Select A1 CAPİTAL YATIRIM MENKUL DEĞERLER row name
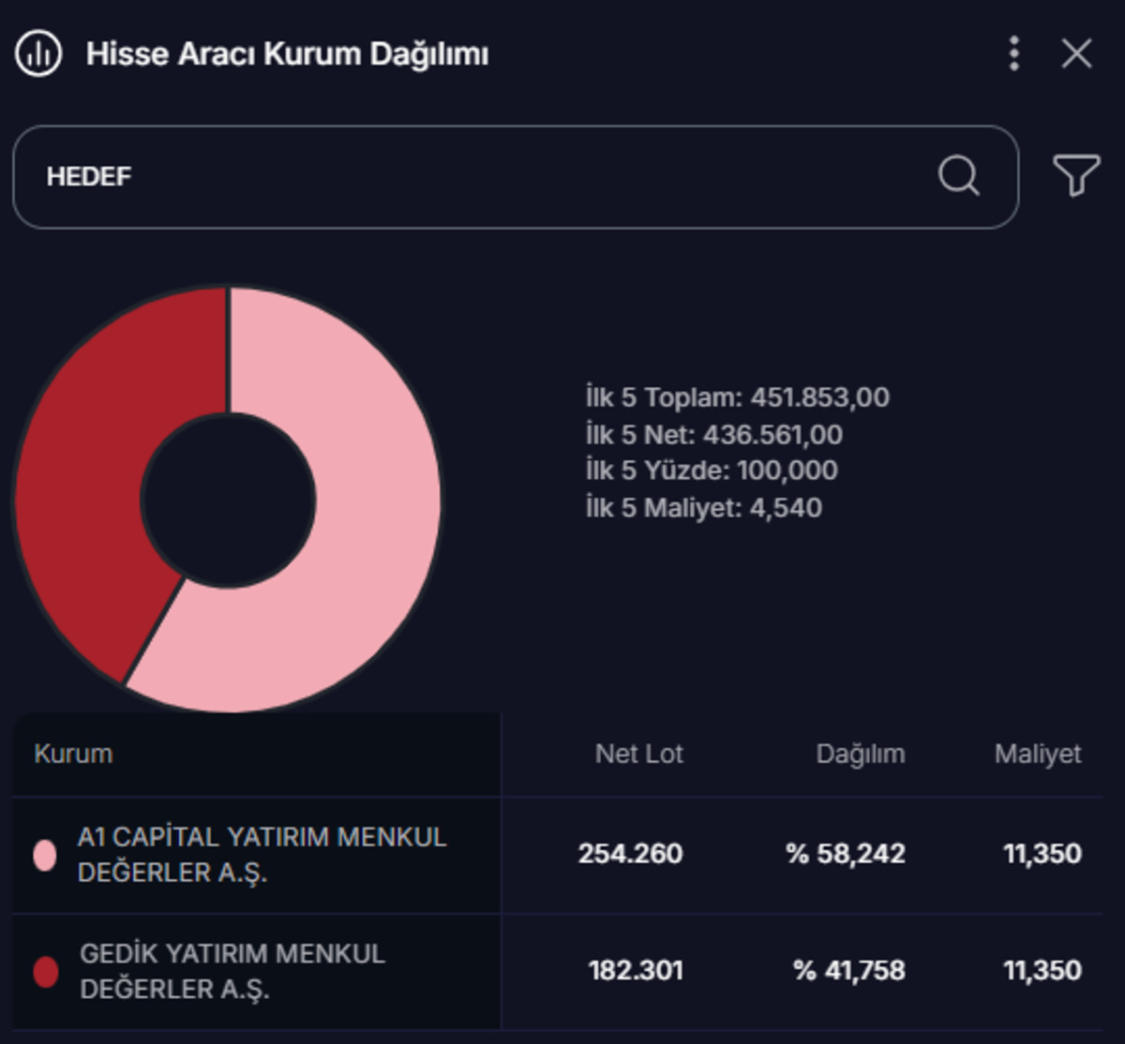This screenshot has height=1044, width=1125. (262, 855)
